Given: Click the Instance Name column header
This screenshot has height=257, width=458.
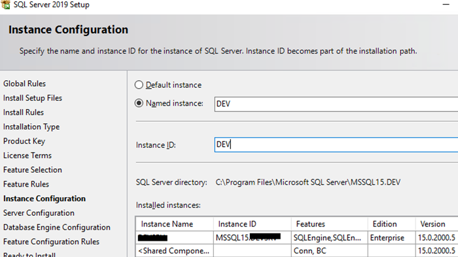Looking at the screenshot, I should click(x=175, y=224).
